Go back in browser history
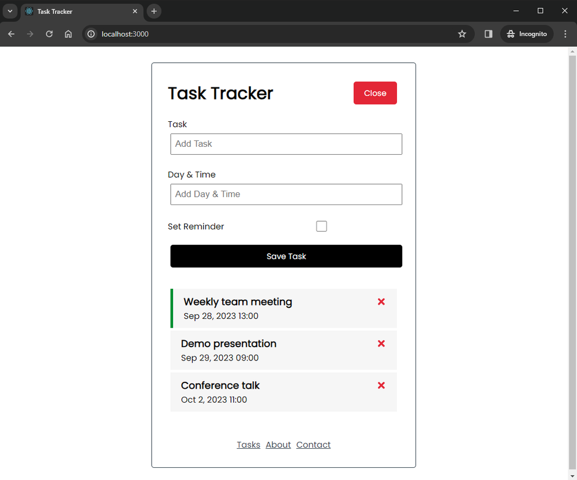 [12, 34]
